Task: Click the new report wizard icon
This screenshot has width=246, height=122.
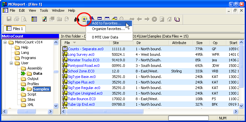Action: 44,19
